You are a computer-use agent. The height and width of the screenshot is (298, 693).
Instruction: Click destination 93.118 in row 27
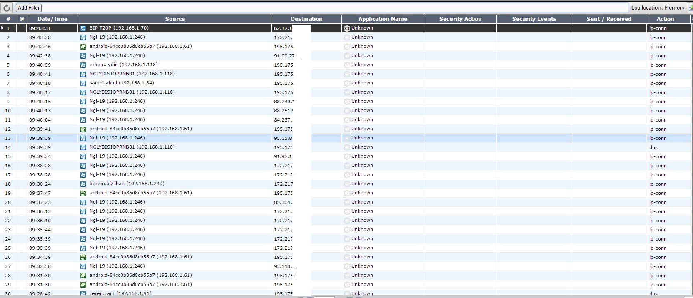tap(283, 266)
